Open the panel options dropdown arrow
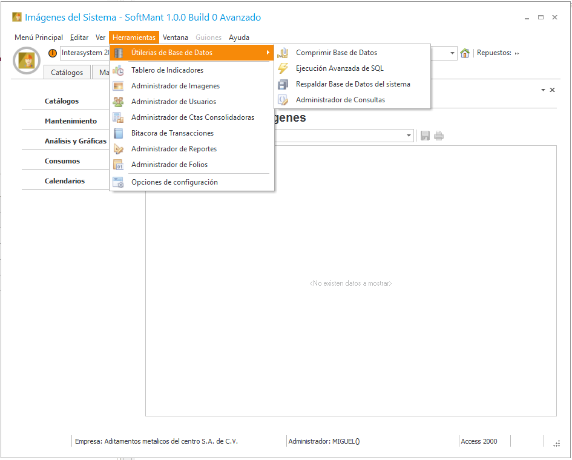The height and width of the screenshot is (460, 572). [543, 90]
